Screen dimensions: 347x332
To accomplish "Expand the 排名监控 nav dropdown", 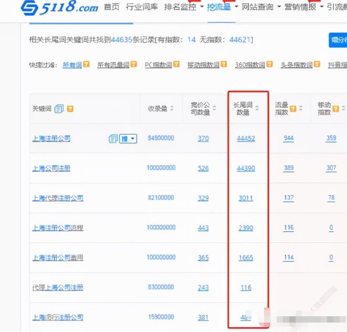I will (202, 7).
